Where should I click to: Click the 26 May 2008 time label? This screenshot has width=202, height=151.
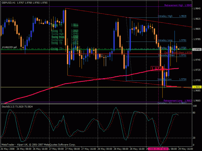(7, 149)
